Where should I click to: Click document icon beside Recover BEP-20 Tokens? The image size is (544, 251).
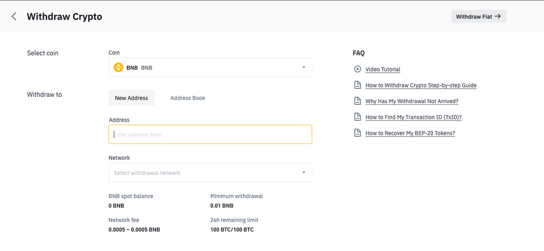tap(357, 133)
